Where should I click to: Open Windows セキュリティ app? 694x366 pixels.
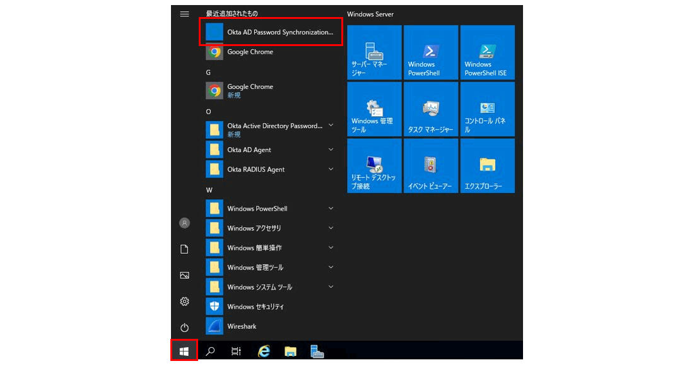point(271,306)
